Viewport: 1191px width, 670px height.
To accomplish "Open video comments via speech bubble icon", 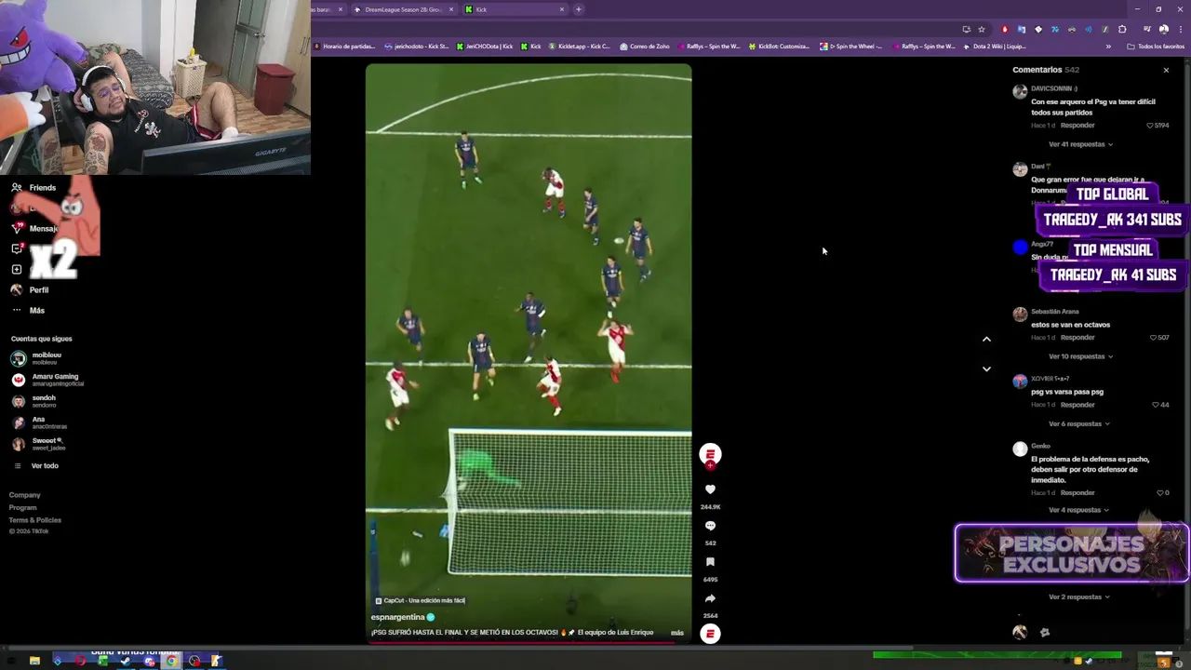I will 710,526.
